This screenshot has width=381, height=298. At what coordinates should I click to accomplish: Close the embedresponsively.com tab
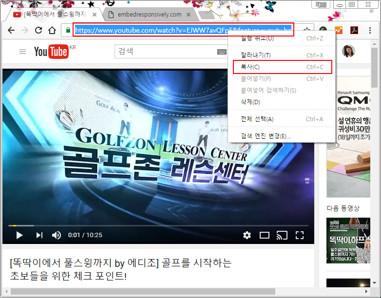pyautogui.click(x=189, y=15)
